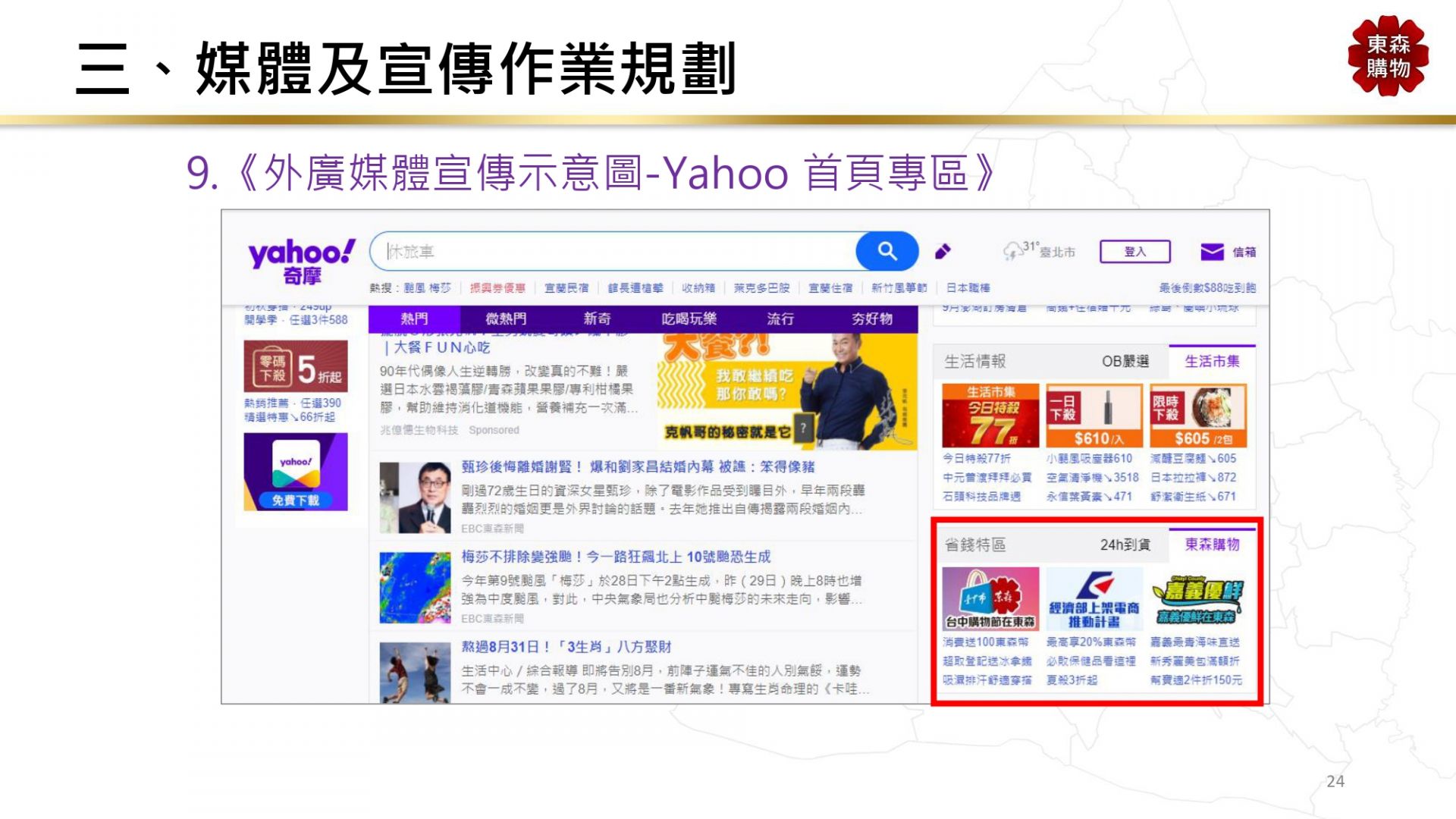Select the 新奇 tab

click(x=597, y=318)
